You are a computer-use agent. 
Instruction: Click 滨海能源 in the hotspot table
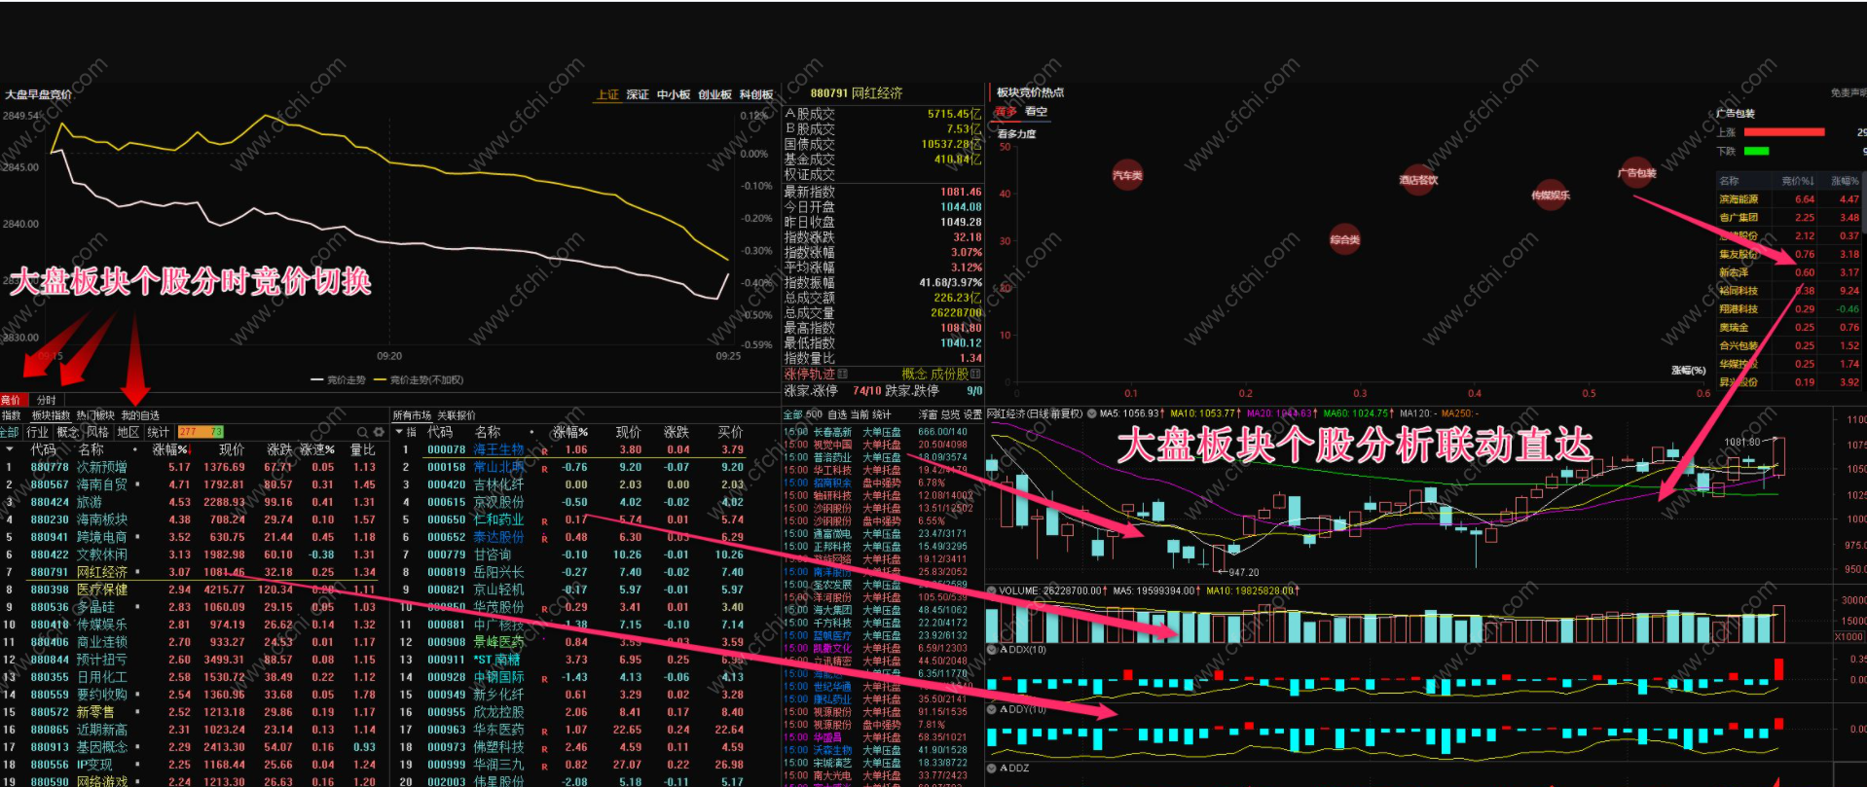coord(1739,199)
